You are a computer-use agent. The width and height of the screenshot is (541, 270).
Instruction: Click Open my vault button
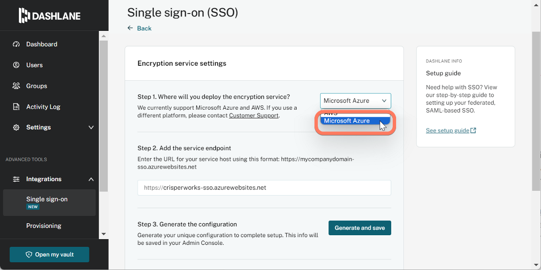[x=49, y=255]
